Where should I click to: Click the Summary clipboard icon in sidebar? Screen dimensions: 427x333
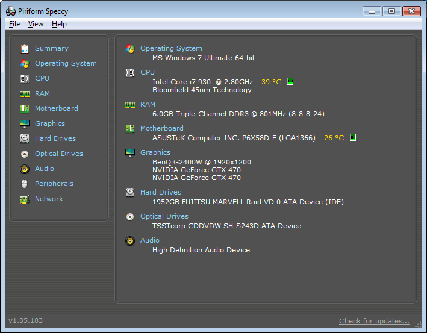click(25, 48)
